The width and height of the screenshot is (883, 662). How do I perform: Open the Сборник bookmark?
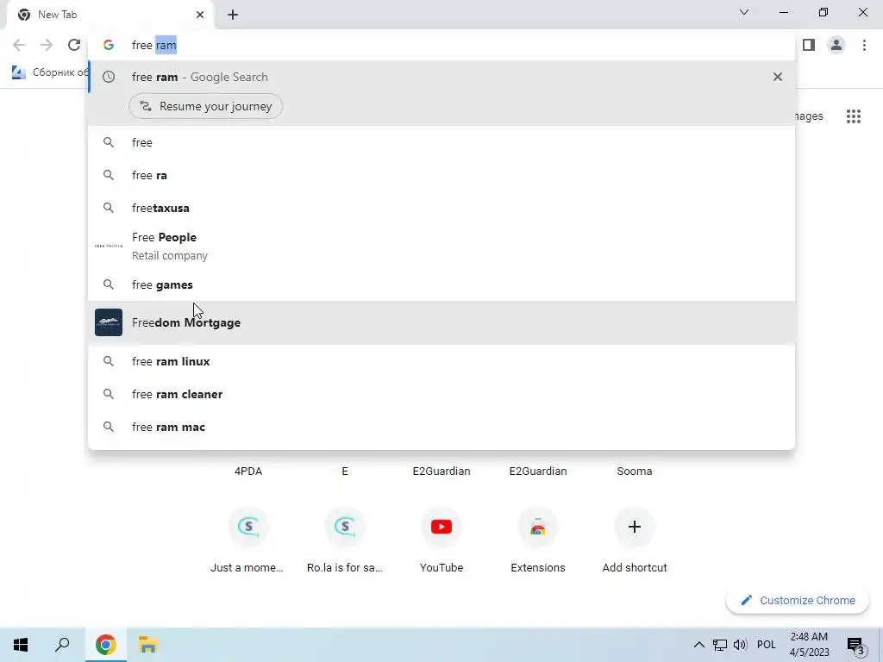click(x=51, y=72)
